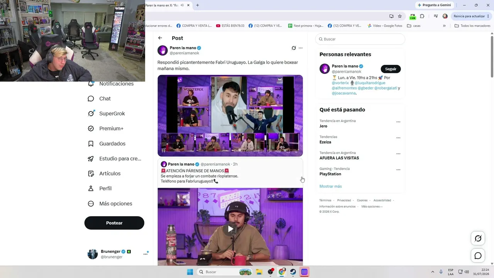Image resolution: width=494 pixels, height=278 pixels.
Task: Click the Más opciones circle icon
Action: pyautogui.click(x=91, y=203)
